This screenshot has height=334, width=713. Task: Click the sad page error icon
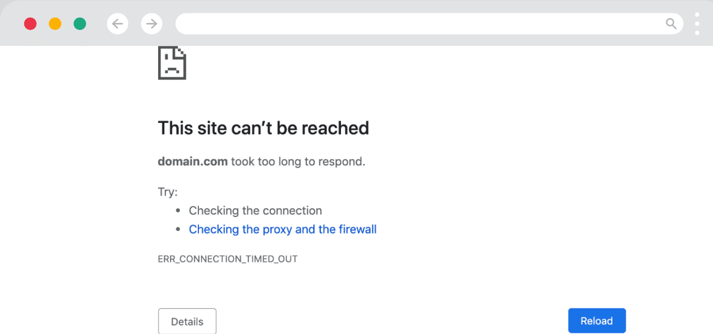[172, 63]
